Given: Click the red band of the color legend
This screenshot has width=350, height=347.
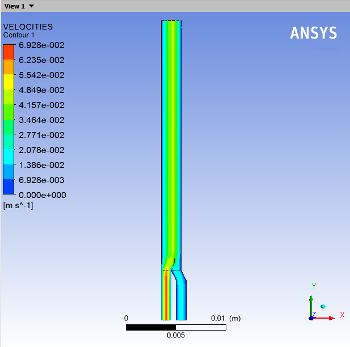Looking at the screenshot, I should tap(9, 52).
